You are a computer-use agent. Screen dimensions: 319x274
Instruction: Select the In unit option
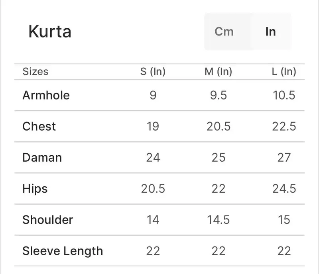click(x=270, y=31)
